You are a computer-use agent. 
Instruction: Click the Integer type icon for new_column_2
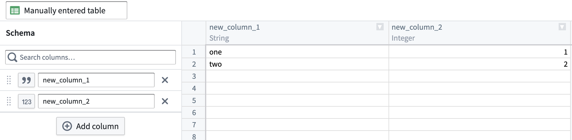tap(26, 102)
